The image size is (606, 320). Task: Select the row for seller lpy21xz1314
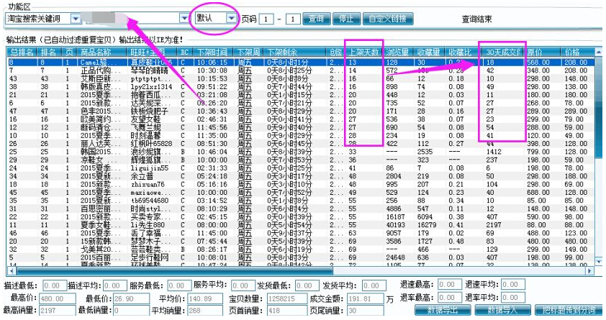click(301, 87)
